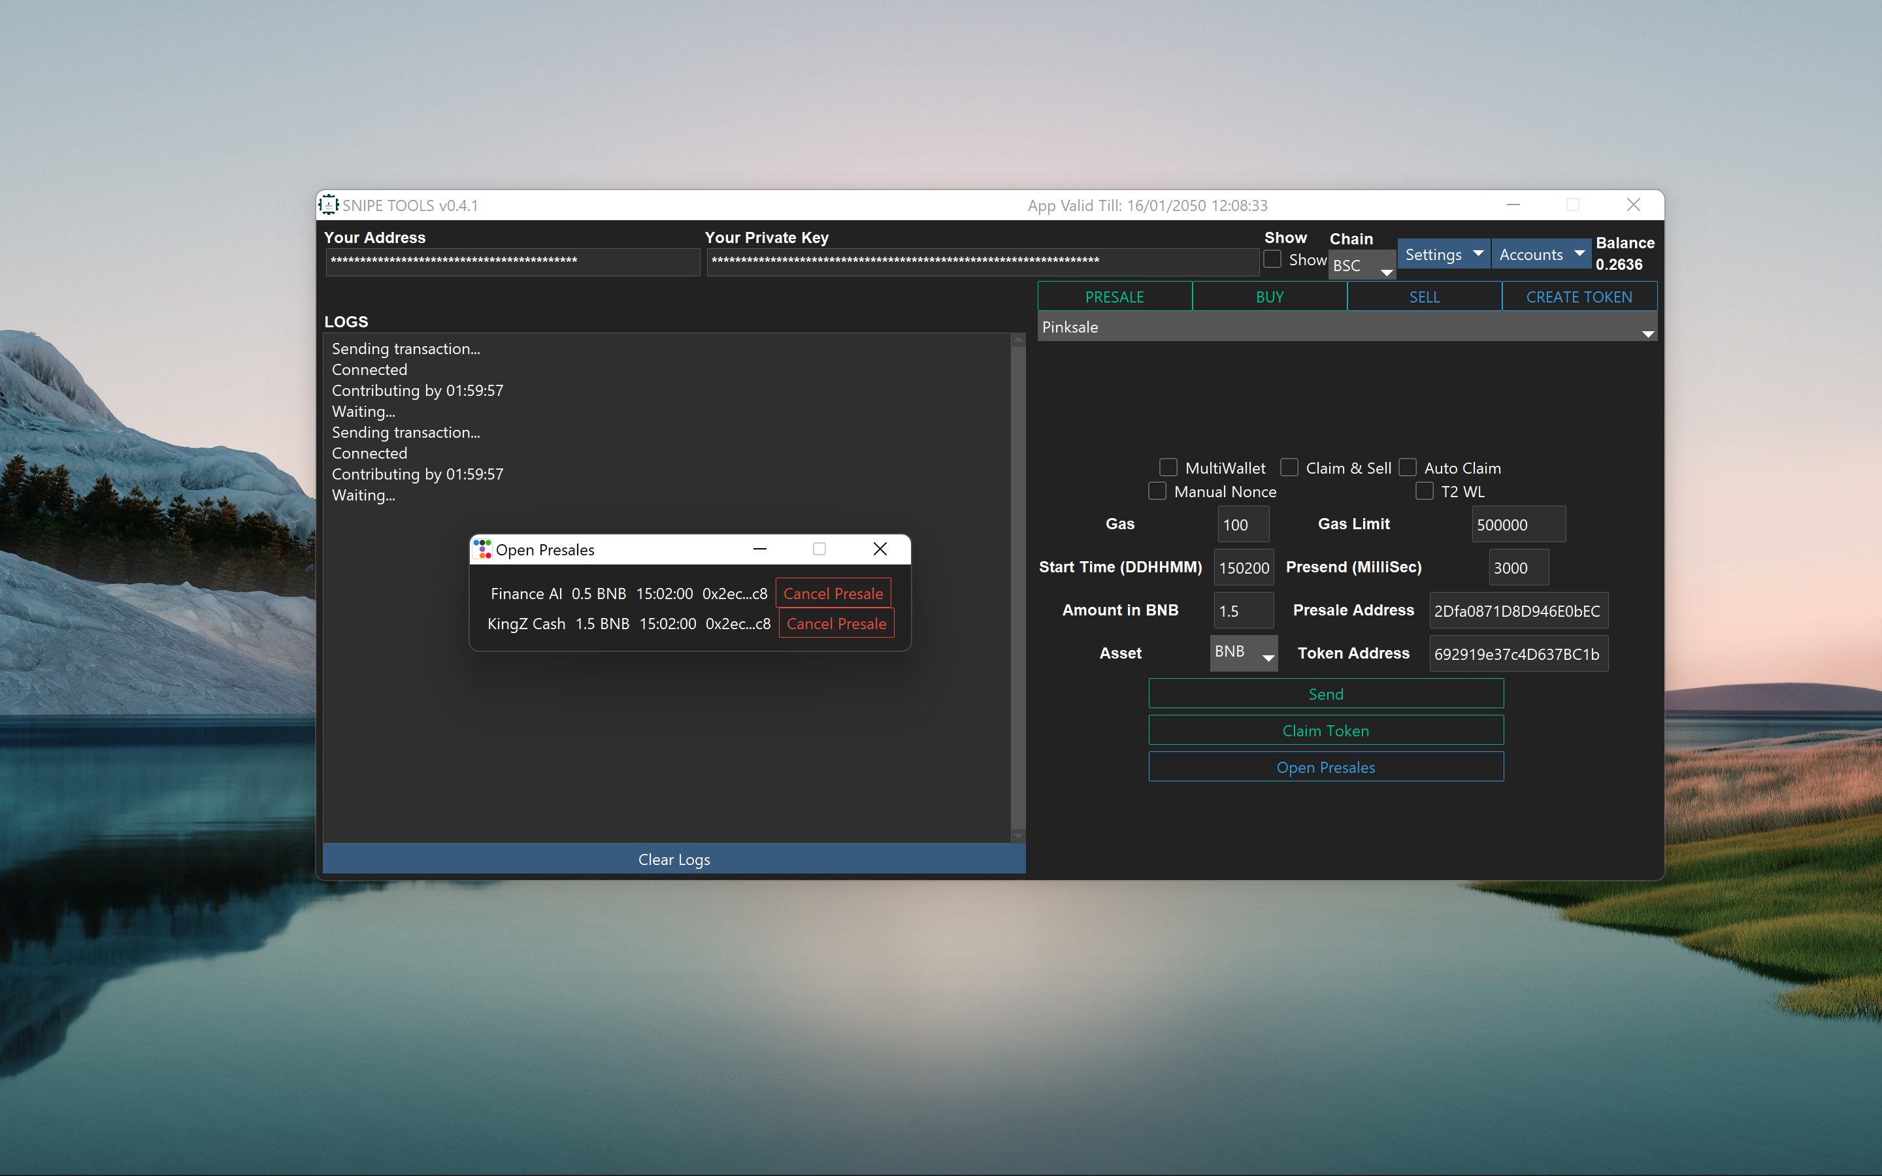This screenshot has height=1176, width=1882.
Task: Cancel the KingZ Cash presale
Action: (x=836, y=624)
